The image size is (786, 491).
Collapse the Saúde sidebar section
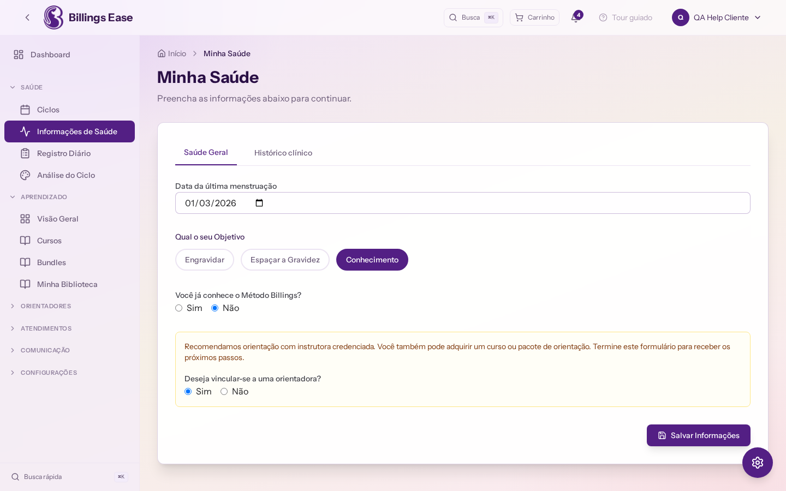27,87
